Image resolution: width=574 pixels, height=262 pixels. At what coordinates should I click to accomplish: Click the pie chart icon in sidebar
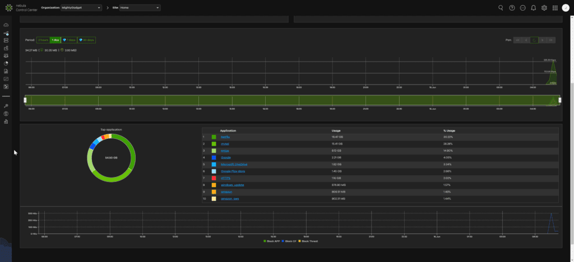[6, 64]
